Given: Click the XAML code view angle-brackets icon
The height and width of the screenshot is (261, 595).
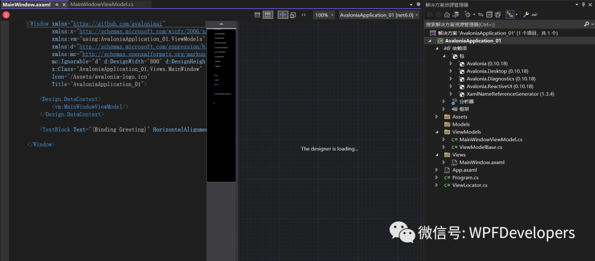Looking at the screenshot, I should [304, 15].
